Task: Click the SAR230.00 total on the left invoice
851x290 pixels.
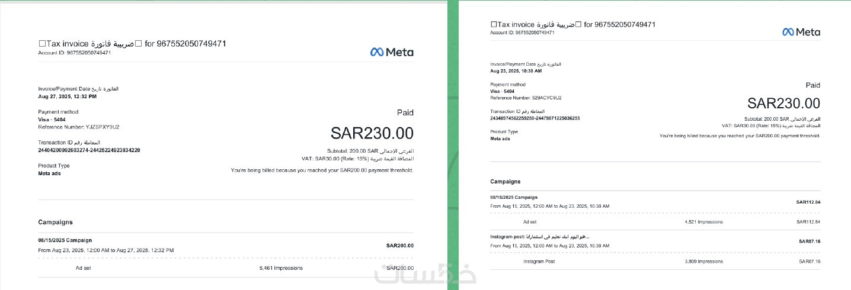Action: (372, 133)
